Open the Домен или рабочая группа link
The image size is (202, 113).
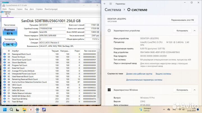click(x=139, y=74)
